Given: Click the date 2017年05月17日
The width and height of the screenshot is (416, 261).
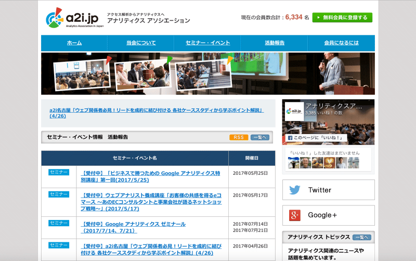Looking at the screenshot, I should [250, 195].
